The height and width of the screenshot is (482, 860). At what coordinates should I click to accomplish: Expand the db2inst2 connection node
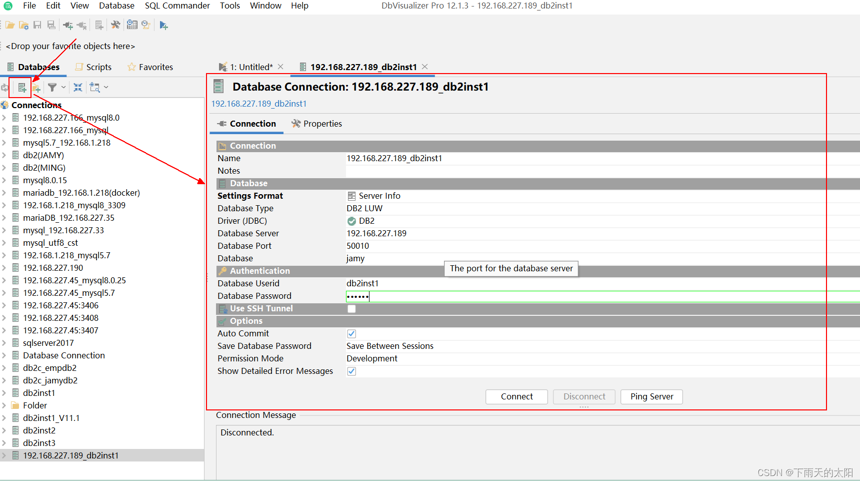click(x=4, y=430)
